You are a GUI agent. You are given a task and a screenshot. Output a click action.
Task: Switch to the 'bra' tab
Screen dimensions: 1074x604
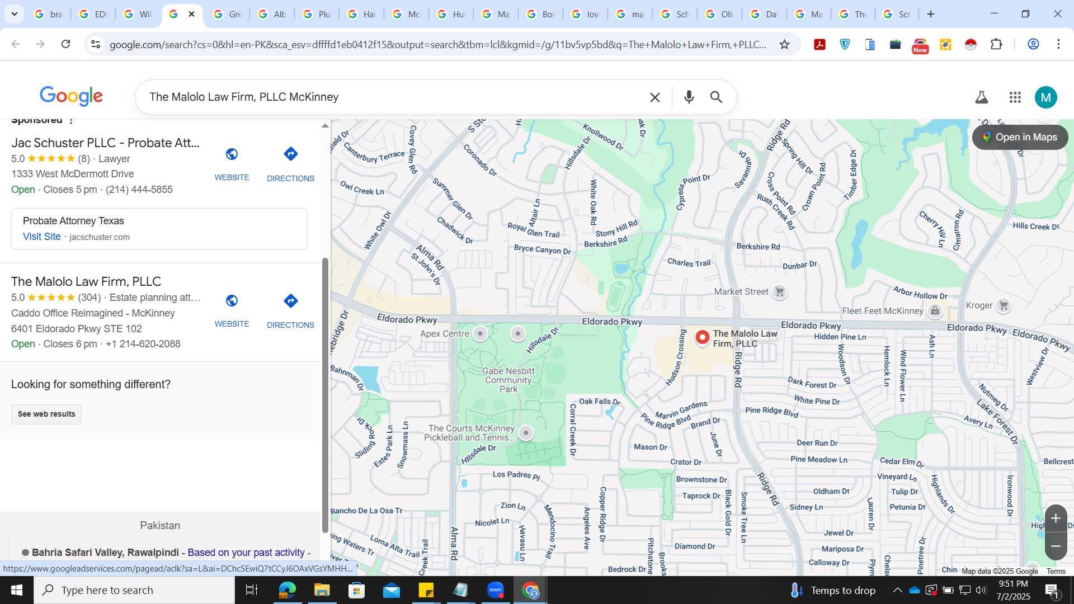click(x=48, y=14)
